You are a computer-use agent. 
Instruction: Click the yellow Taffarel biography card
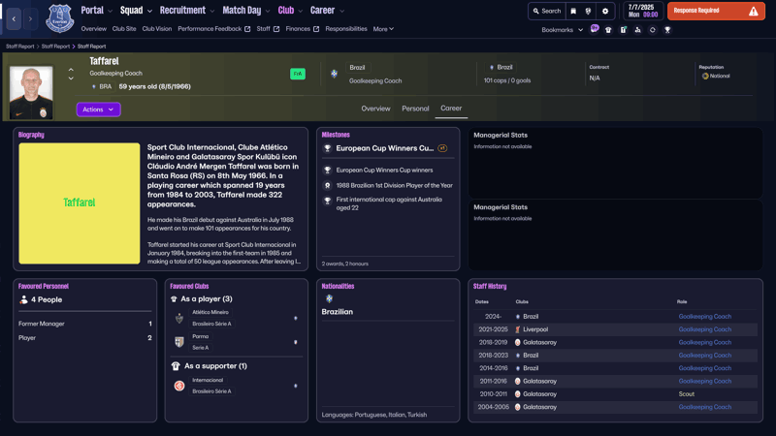tap(80, 203)
